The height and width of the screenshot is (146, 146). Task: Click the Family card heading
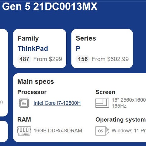click(28, 39)
